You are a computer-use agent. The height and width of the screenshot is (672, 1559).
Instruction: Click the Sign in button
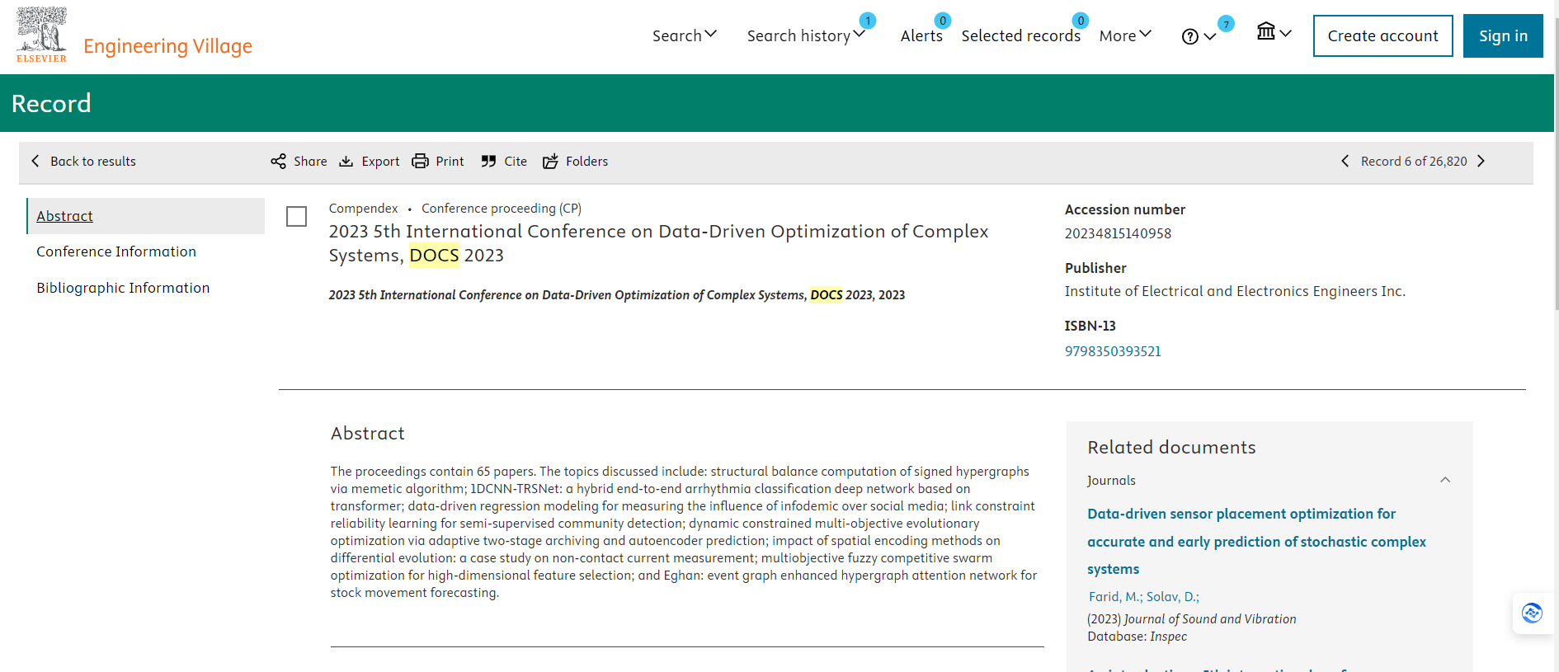click(1502, 36)
